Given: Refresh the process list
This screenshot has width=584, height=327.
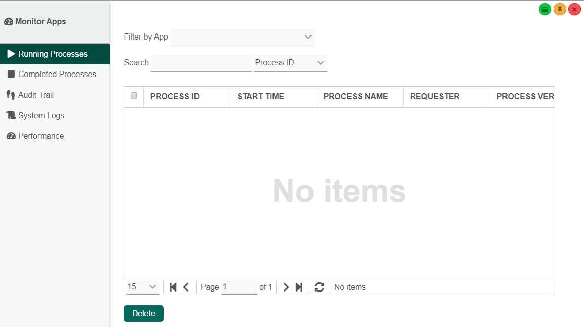Looking at the screenshot, I should tap(319, 287).
